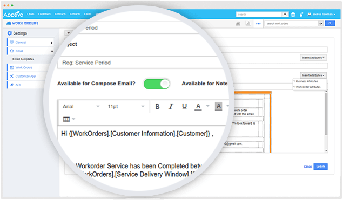Click the Email envelope icon in sidebar
343x200 pixels.
pos(12,51)
